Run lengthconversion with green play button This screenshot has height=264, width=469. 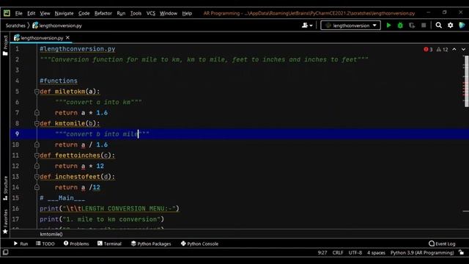click(388, 26)
